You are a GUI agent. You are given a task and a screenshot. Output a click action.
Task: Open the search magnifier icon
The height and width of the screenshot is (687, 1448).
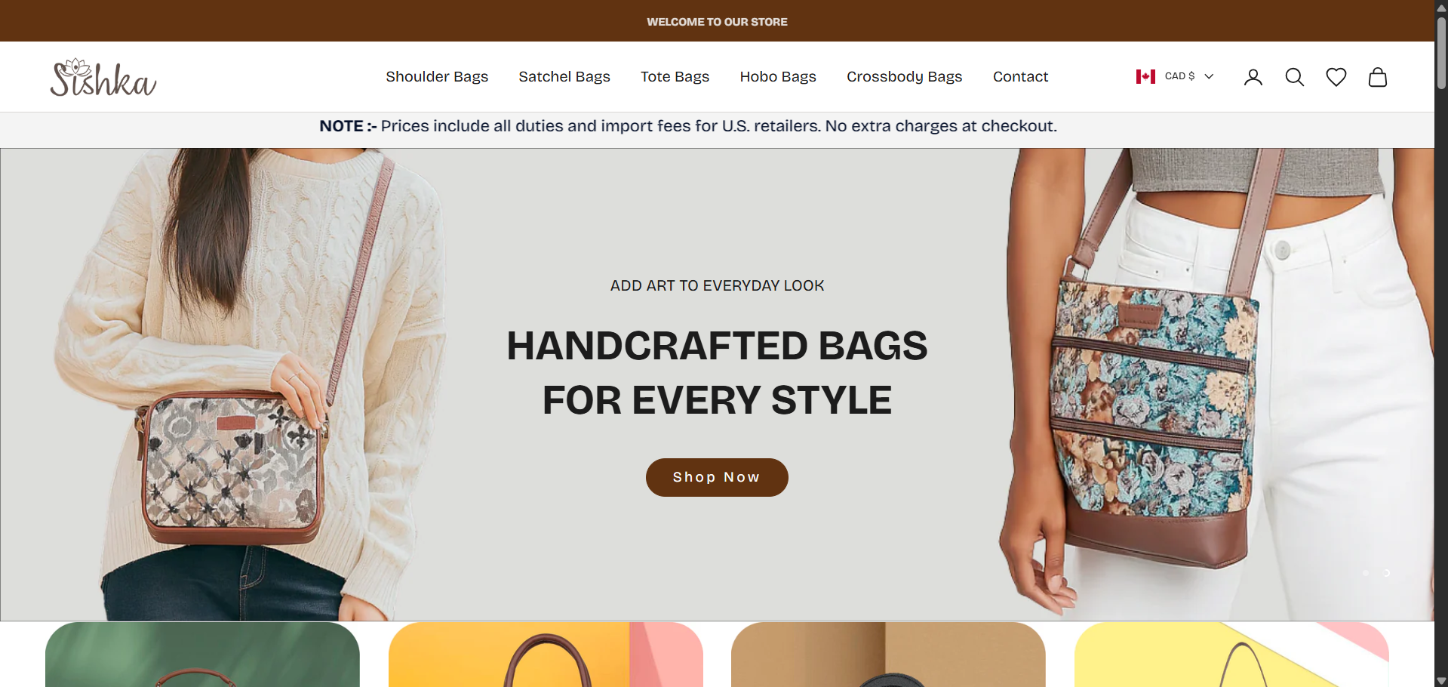(1294, 77)
